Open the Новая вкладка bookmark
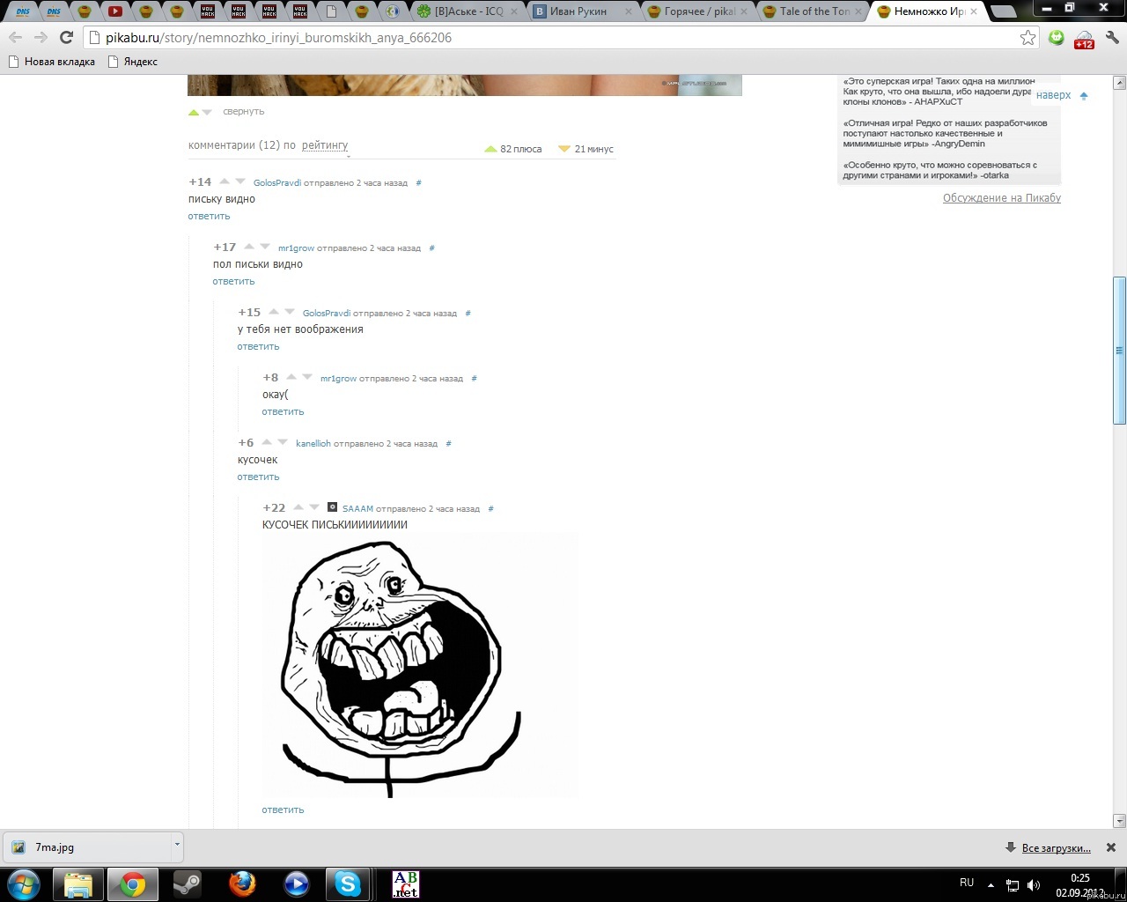1127x902 pixels. click(x=52, y=62)
